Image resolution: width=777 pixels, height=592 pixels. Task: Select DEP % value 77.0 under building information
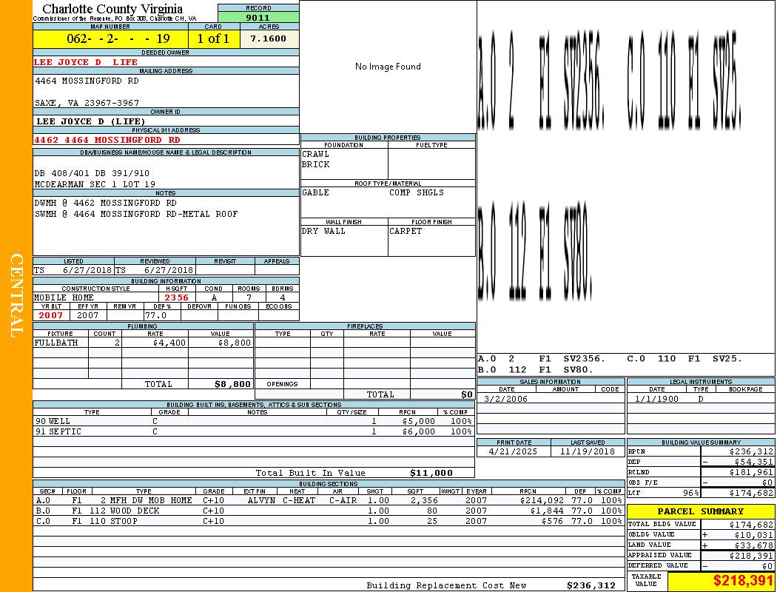click(x=155, y=315)
